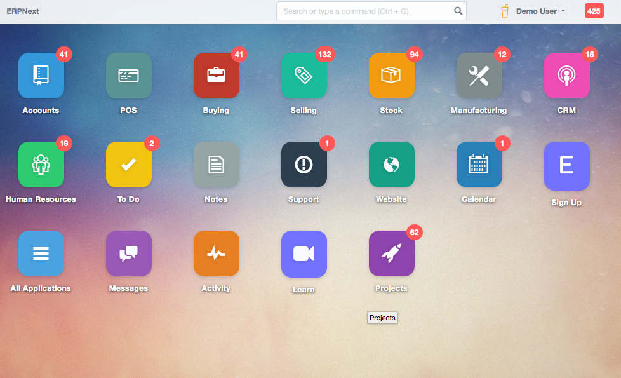The width and height of the screenshot is (621, 378).
Task: Click the Projects badge showing 62
Action: point(414,232)
